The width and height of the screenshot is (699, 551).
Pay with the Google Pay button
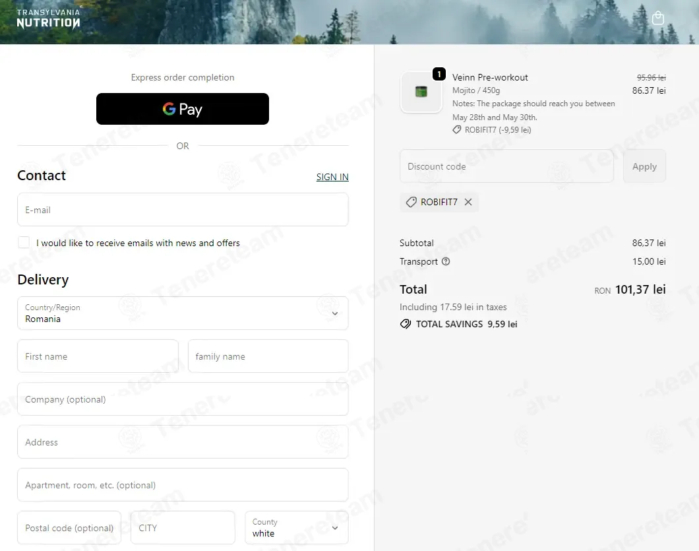click(182, 109)
